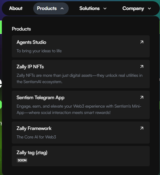Click the SOON badge under Zally tag
The height and width of the screenshot is (175, 160).
(x=22, y=160)
